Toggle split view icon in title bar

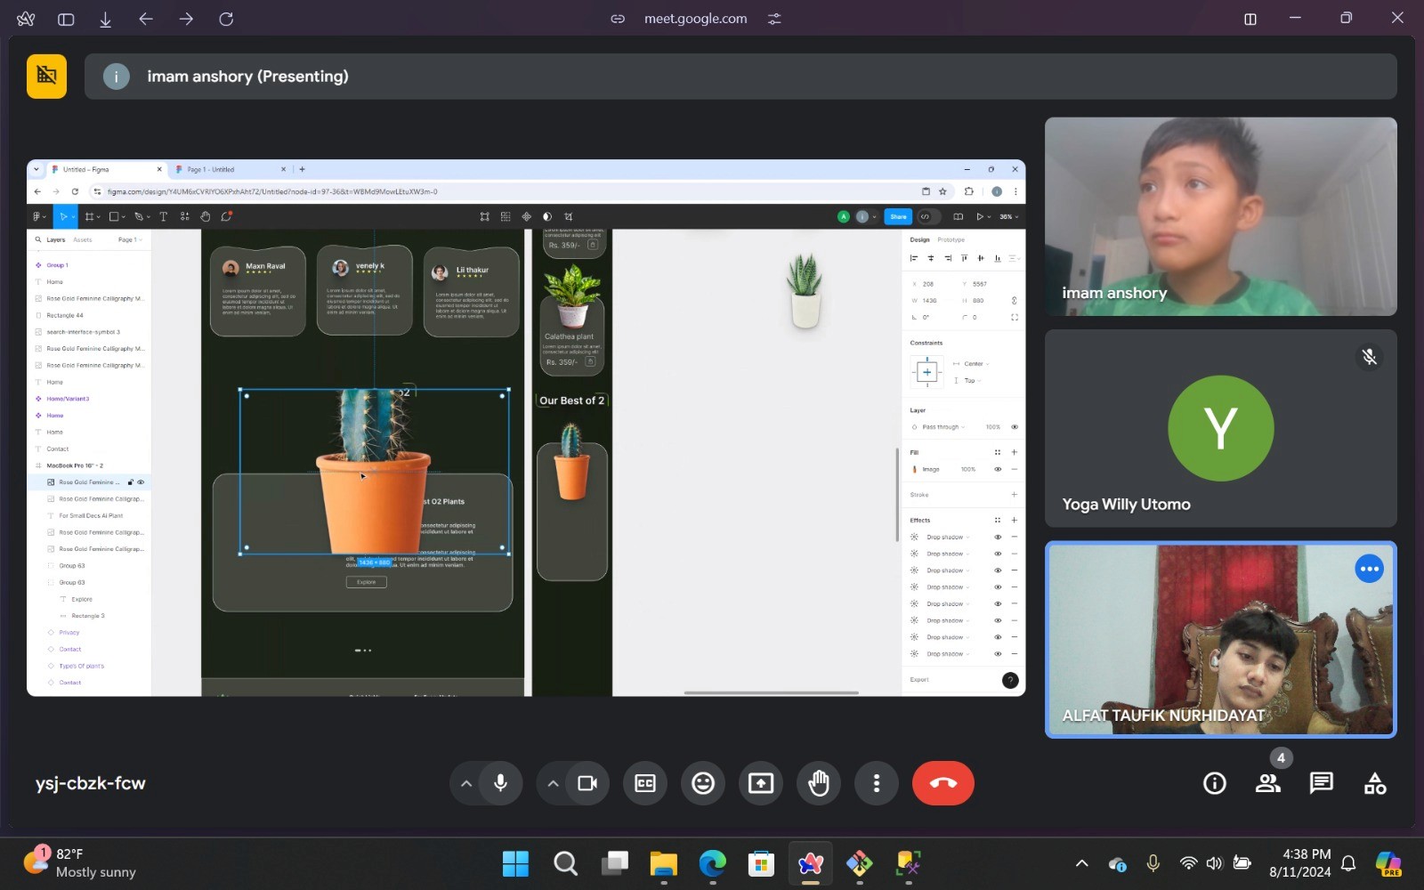tap(1250, 19)
